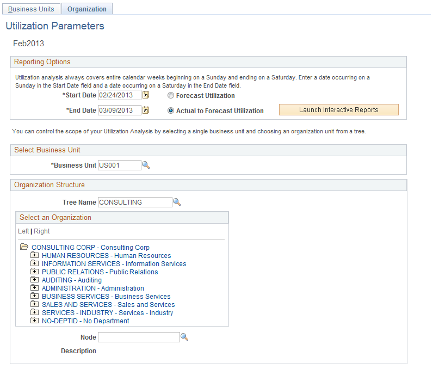
Task: Click the End Date input field
Action: click(x=120, y=110)
